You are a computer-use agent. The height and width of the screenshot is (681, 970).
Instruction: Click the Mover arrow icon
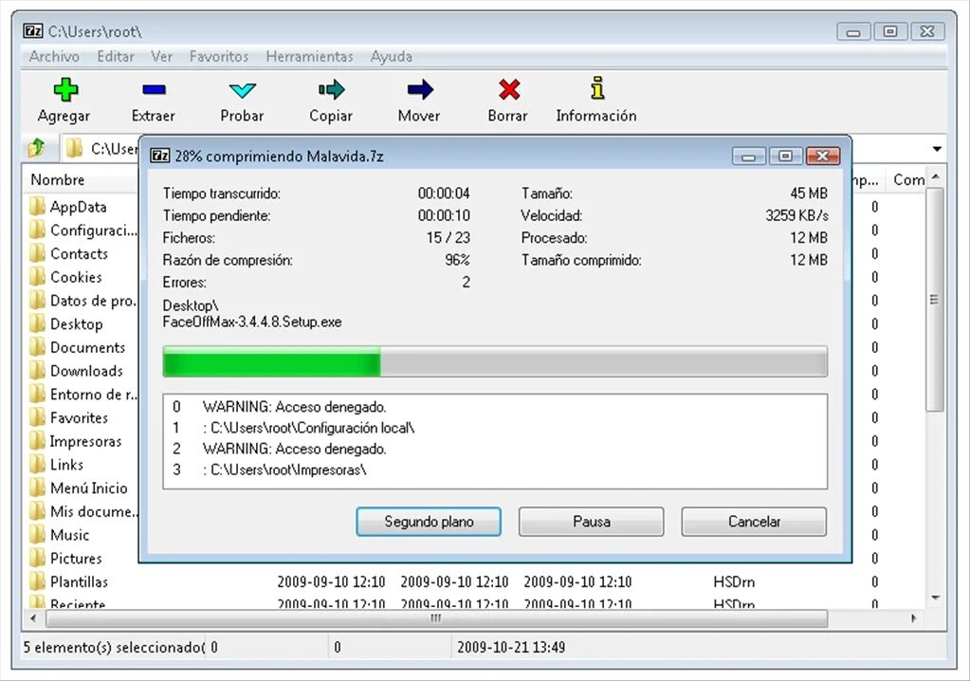tap(420, 90)
